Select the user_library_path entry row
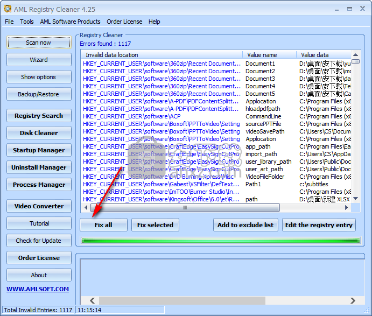This screenshot has height=316, width=372. (x=216, y=161)
